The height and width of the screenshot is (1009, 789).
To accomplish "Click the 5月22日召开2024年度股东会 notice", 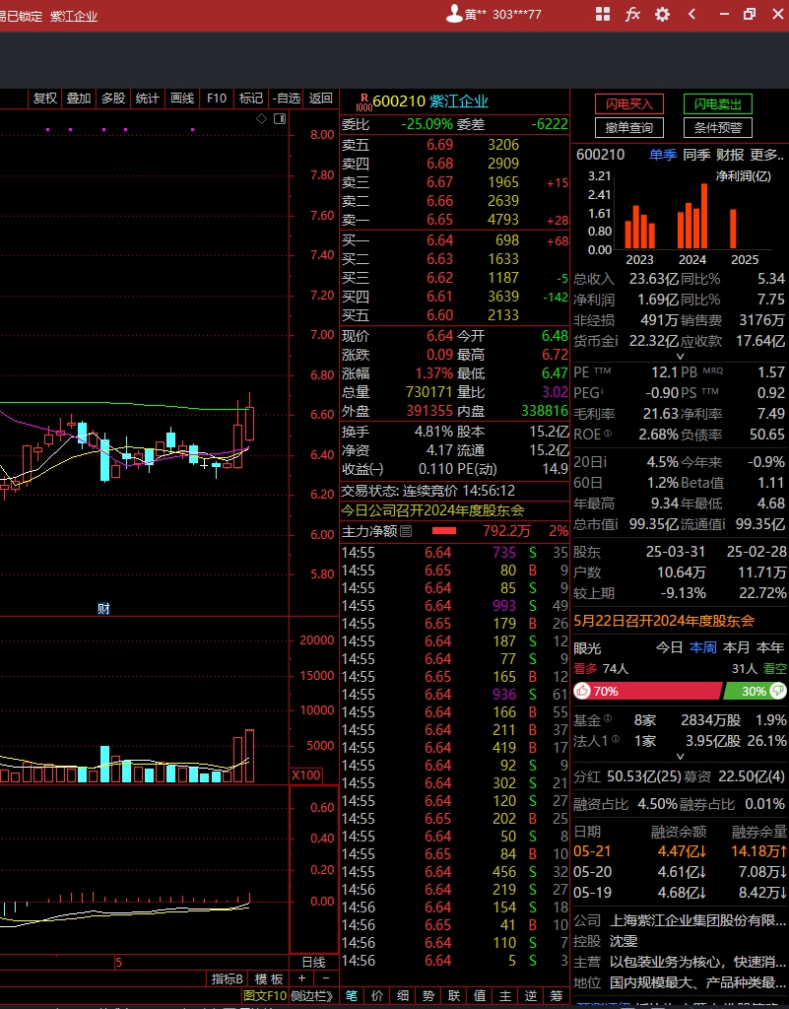I will 664,621.
